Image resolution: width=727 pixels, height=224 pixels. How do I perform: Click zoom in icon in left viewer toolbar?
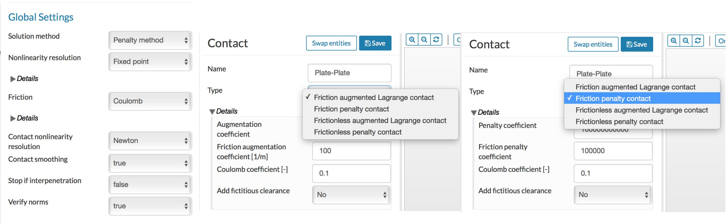pyautogui.click(x=412, y=40)
